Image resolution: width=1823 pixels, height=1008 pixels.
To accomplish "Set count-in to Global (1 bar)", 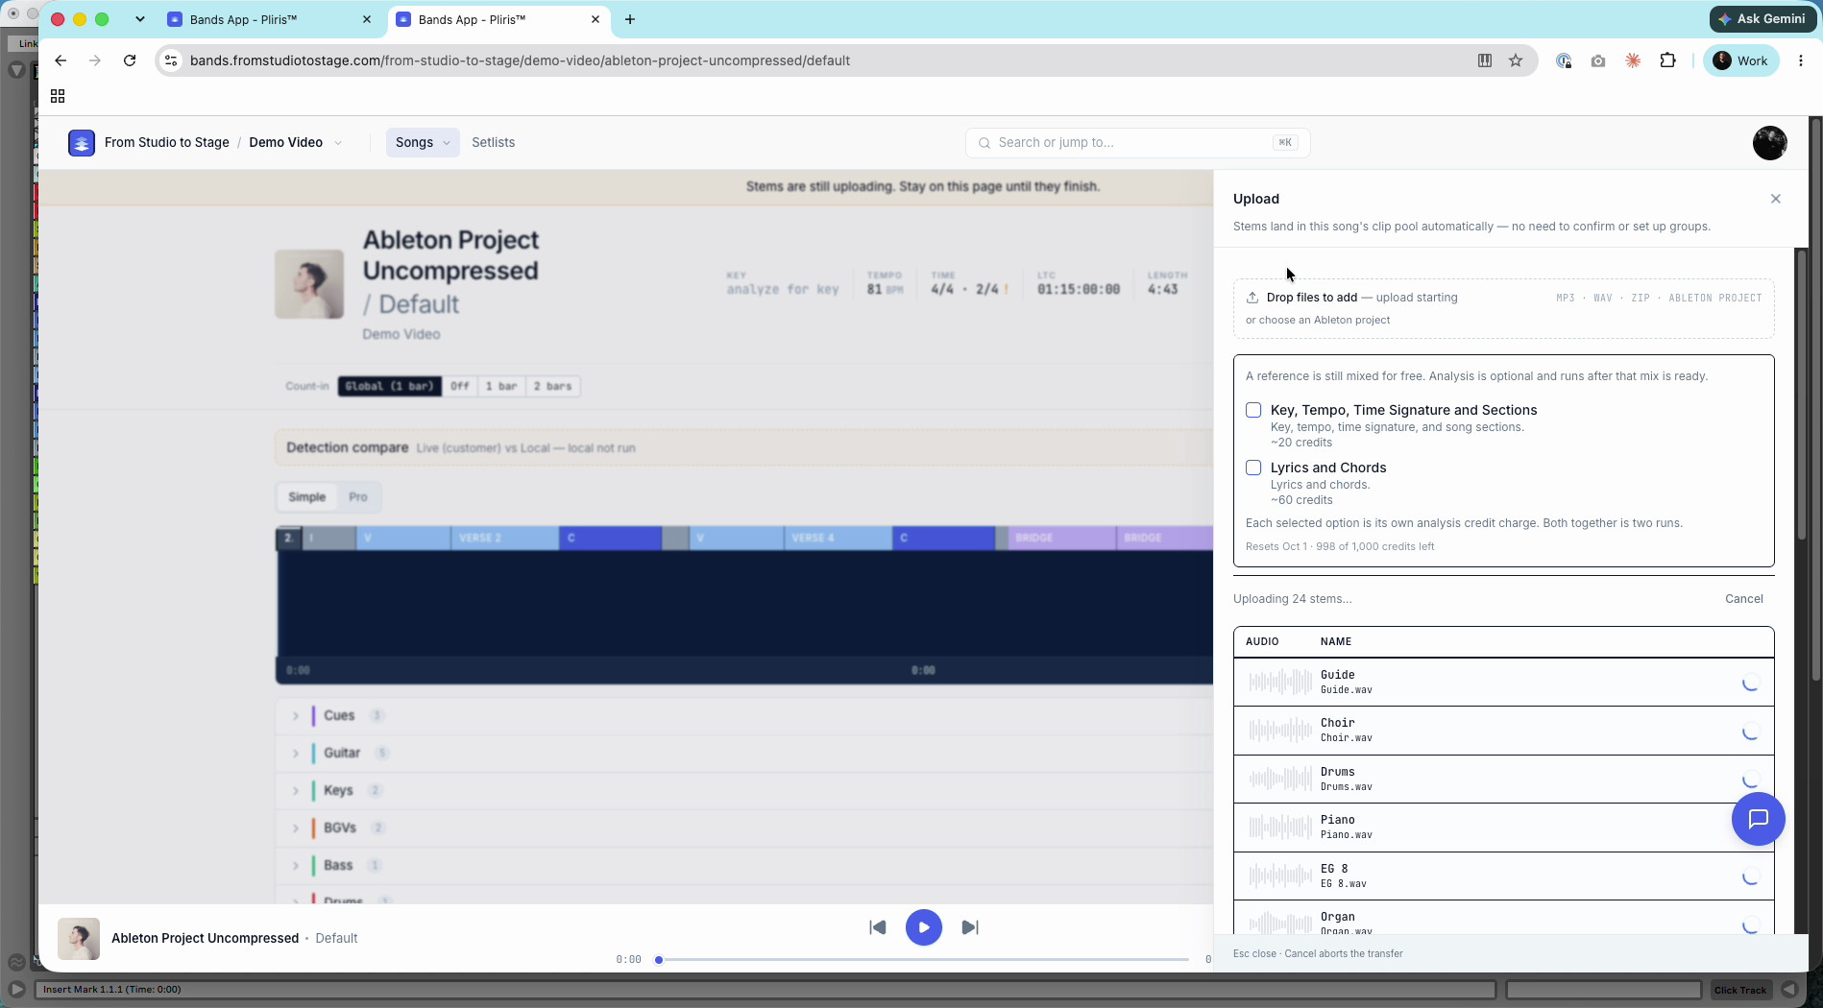I will [389, 386].
